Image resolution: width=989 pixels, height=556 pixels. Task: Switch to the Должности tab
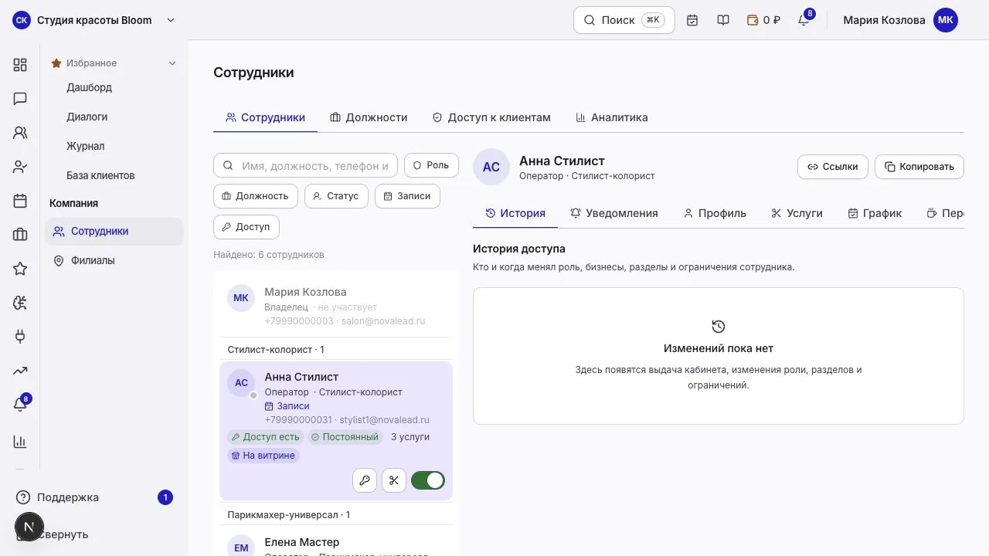[x=369, y=117]
